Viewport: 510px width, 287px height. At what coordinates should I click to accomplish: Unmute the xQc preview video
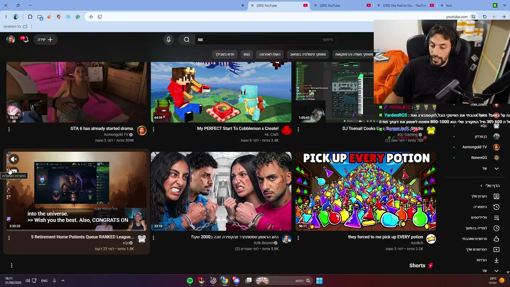click(x=14, y=159)
